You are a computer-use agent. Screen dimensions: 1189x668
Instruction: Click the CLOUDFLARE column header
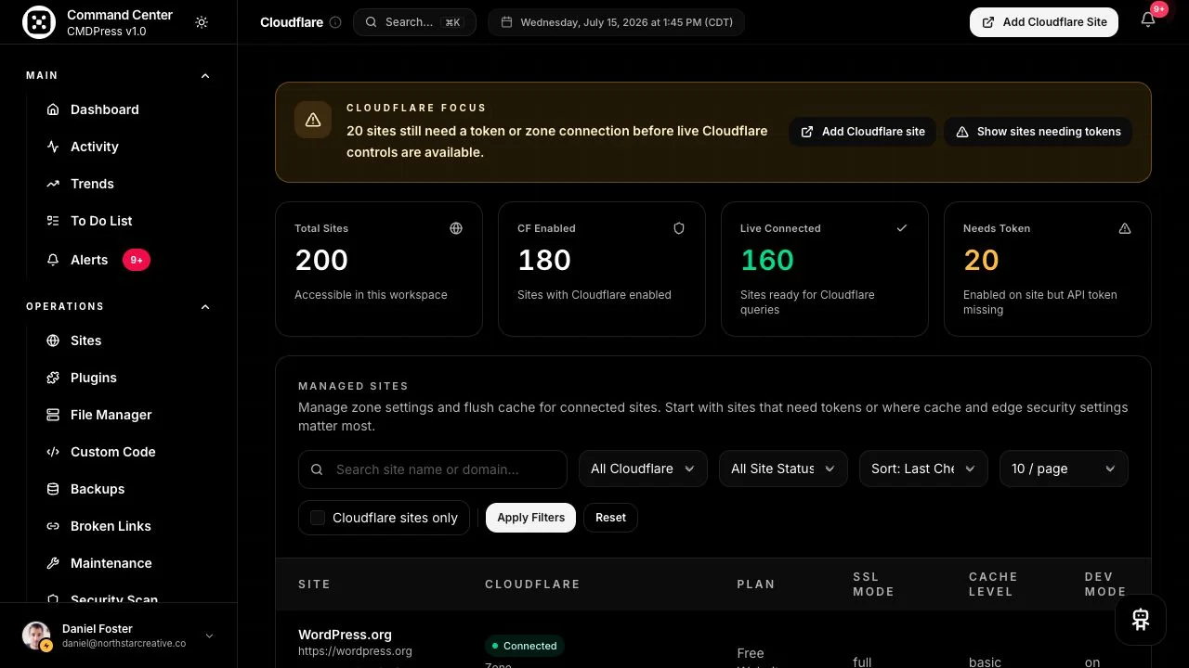coord(532,584)
